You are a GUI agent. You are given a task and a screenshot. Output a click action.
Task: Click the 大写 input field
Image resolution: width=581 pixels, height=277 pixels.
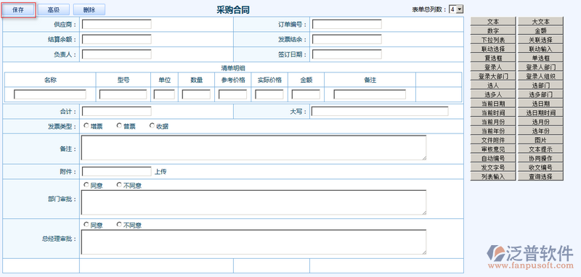(380, 112)
